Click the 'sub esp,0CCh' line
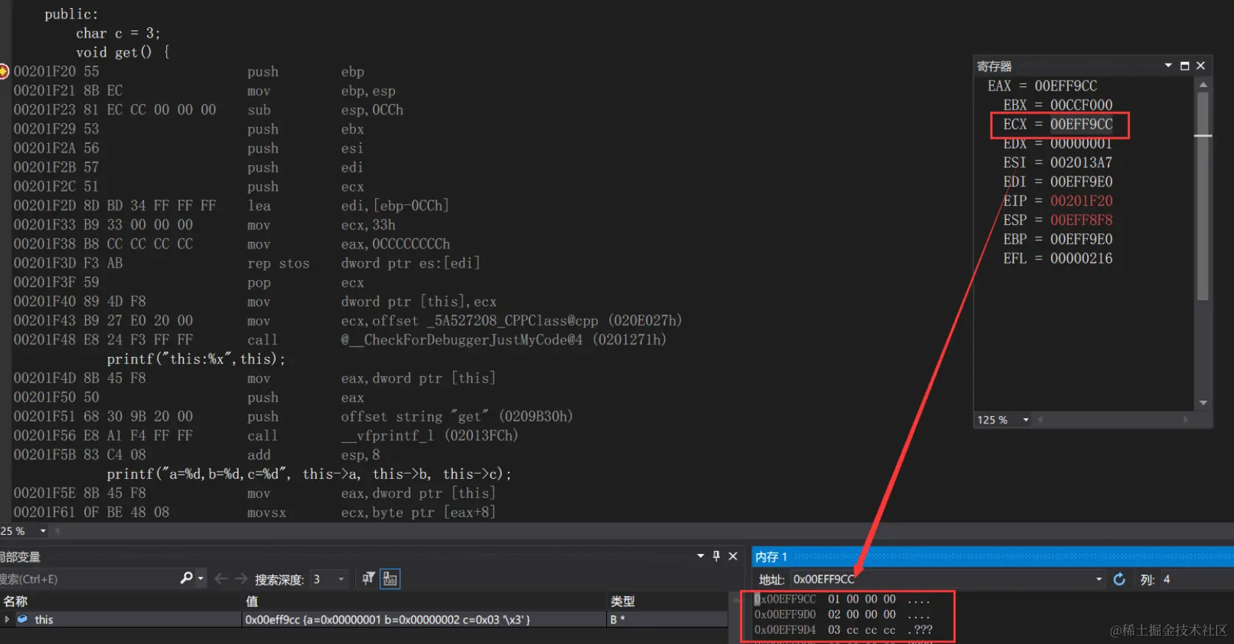The height and width of the screenshot is (644, 1234). [x=208, y=110]
